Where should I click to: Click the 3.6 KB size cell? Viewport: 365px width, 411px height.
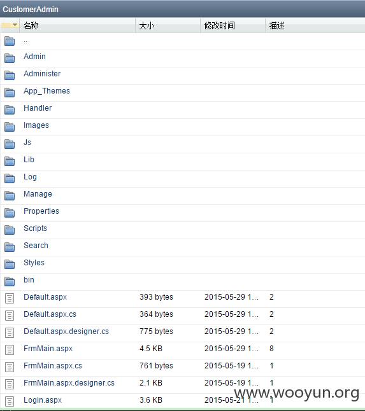(x=151, y=400)
